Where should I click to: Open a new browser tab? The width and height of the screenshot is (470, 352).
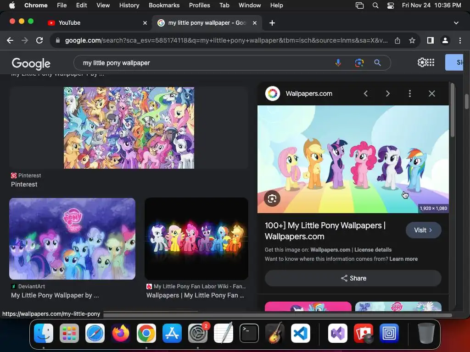click(272, 23)
